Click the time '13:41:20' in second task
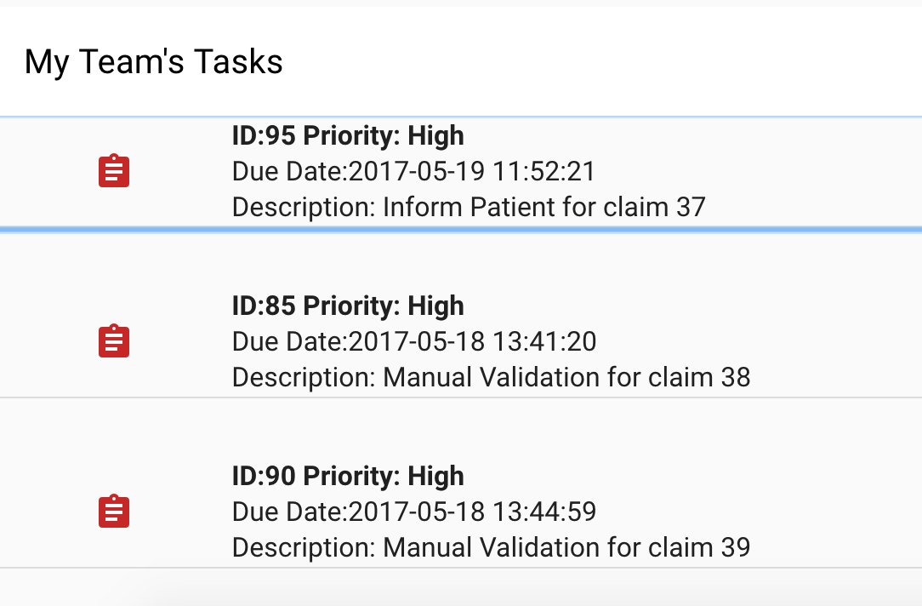Image resolution: width=922 pixels, height=606 pixels. [544, 342]
